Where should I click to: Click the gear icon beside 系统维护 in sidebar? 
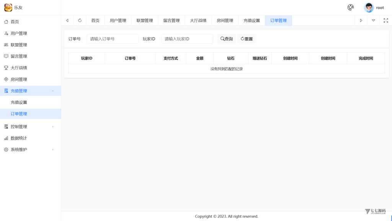point(6,150)
